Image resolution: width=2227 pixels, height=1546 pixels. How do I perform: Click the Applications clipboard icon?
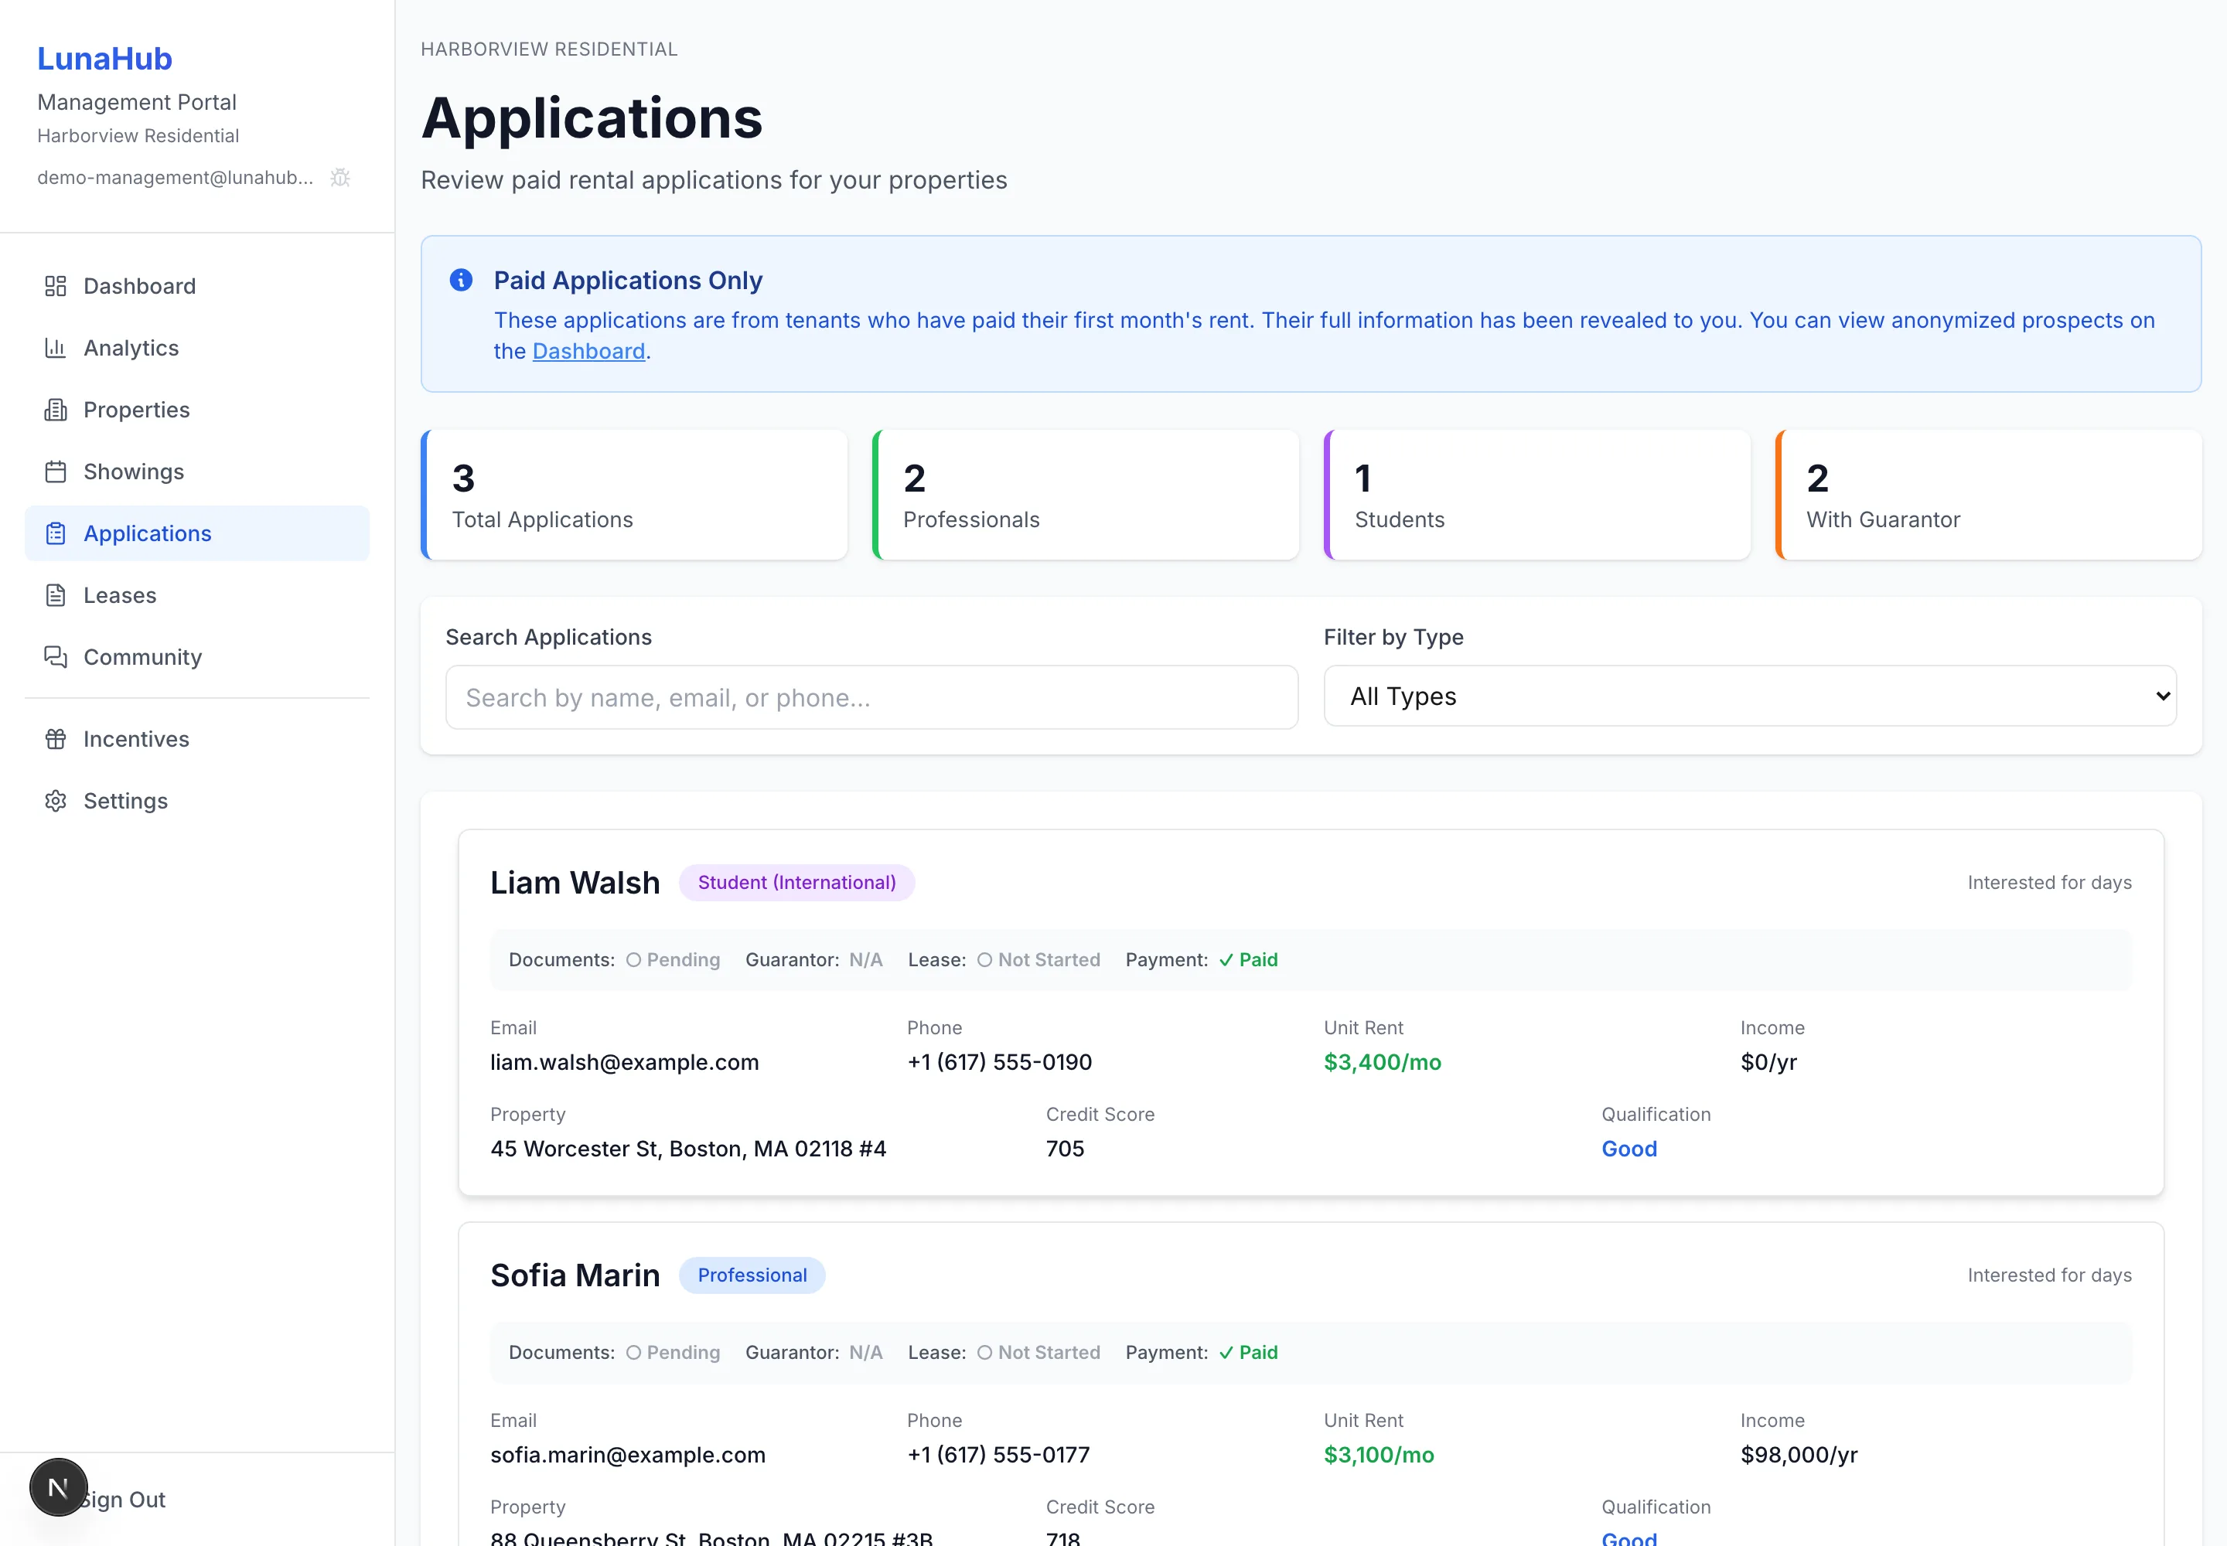pyautogui.click(x=55, y=533)
